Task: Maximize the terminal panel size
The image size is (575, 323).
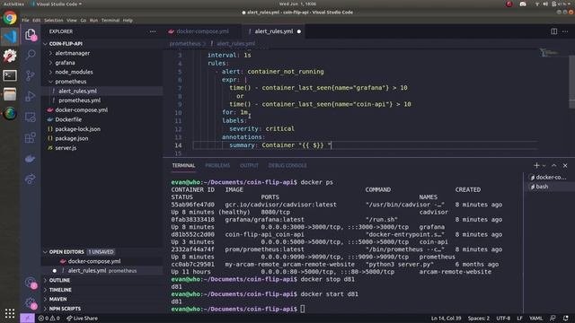Action: 553,165
